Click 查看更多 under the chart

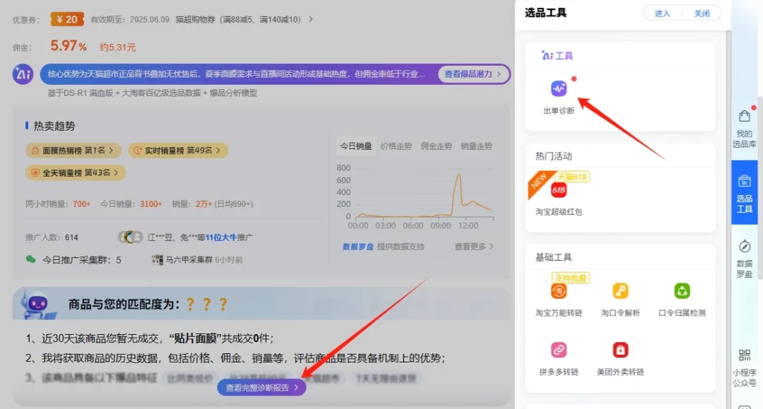click(474, 247)
